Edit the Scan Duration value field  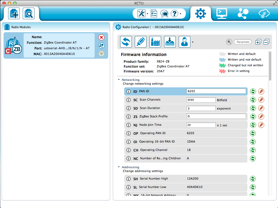click(201, 108)
